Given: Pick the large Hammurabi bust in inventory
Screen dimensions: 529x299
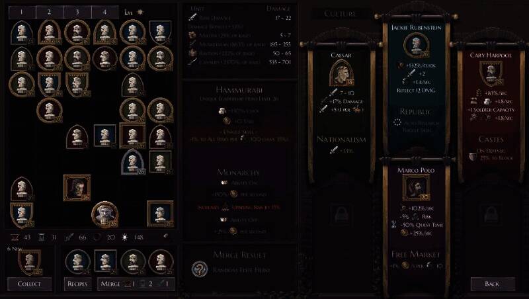Looking at the screenshot, I should [105, 214].
